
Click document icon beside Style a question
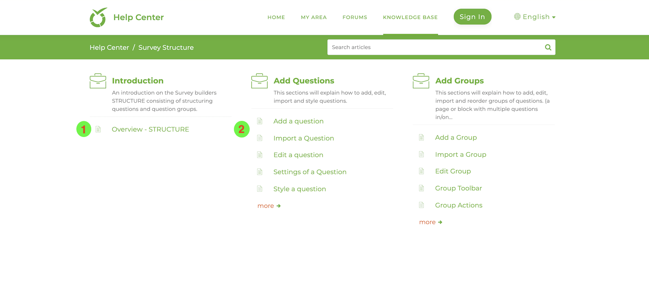tap(260, 189)
